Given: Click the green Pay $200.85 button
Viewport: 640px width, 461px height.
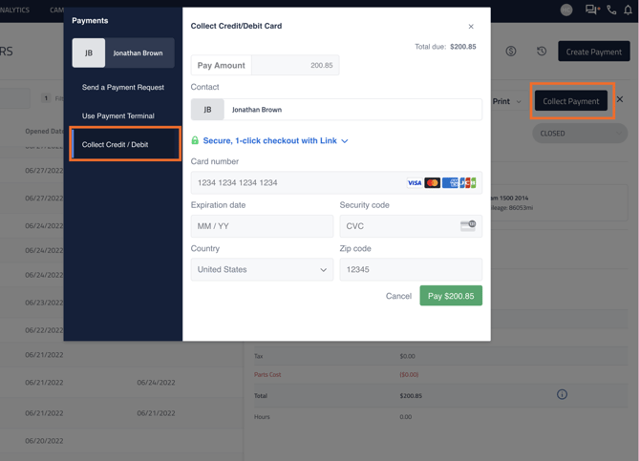Looking at the screenshot, I should pos(451,296).
